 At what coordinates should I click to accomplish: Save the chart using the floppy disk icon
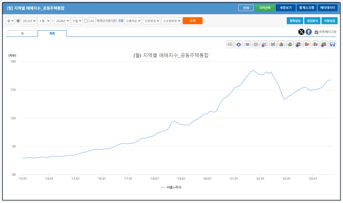pyautogui.click(x=332, y=44)
